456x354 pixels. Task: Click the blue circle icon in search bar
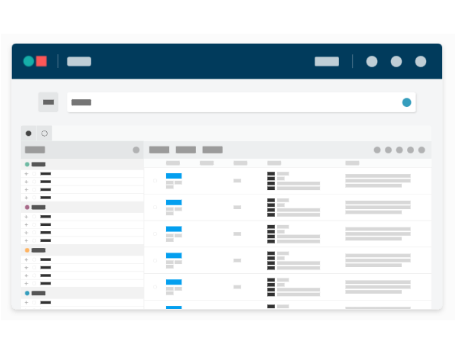pyautogui.click(x=406, y=102)
